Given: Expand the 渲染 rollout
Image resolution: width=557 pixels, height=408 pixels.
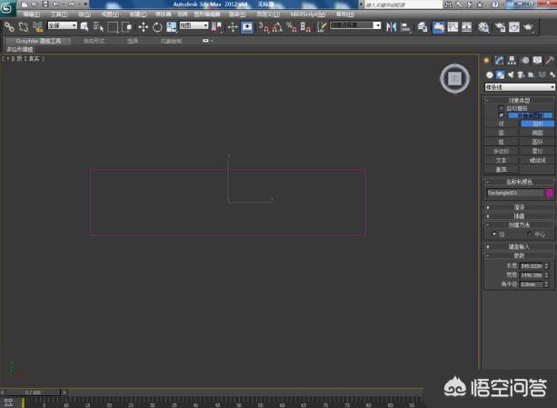Looking at the screenshot, I should (x=519, y=206).
